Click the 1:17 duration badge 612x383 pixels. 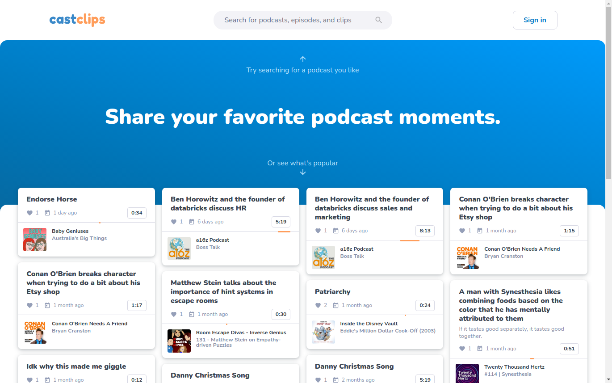(137, 305)
